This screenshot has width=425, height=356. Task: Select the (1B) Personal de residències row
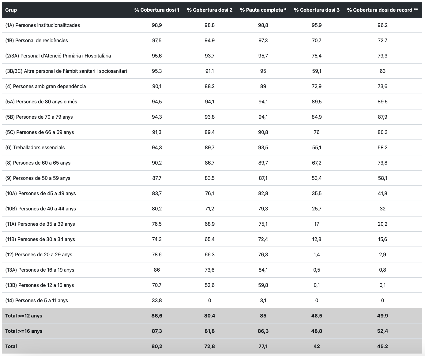pos(36,40)
